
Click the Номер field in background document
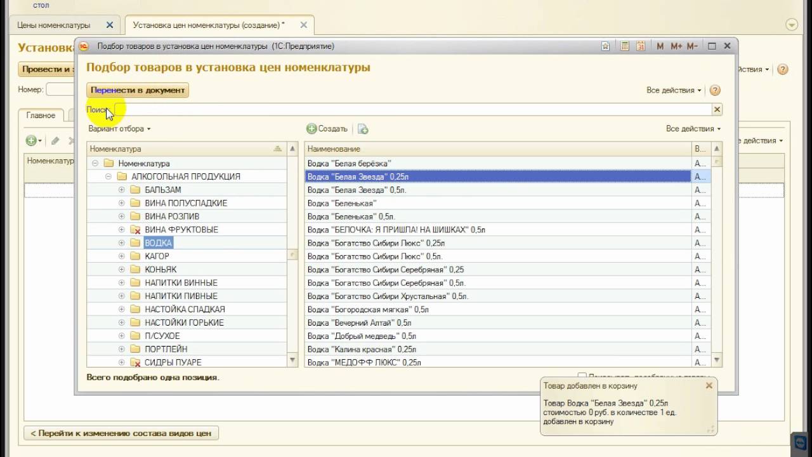tap(62, 89)
